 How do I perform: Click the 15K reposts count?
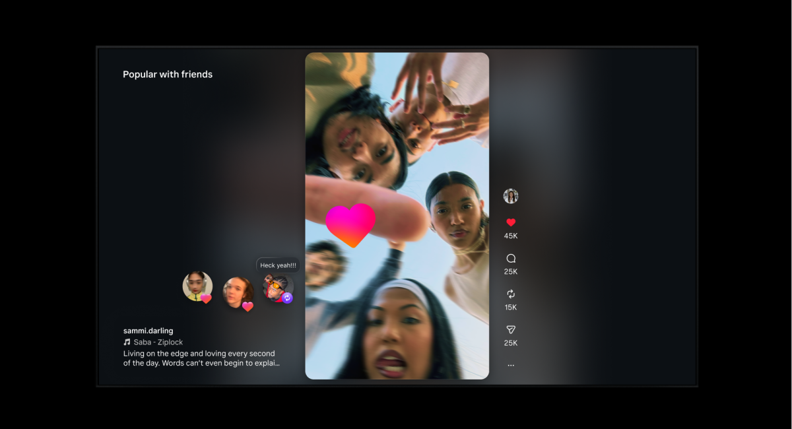click(510, 308)
